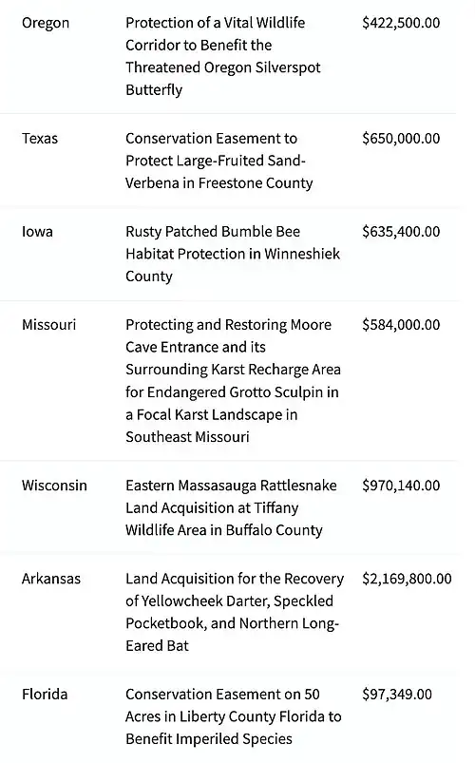Click the $970,140.00 amount
This screenshot has height=763, width=475.
click(x=401, y=486)
